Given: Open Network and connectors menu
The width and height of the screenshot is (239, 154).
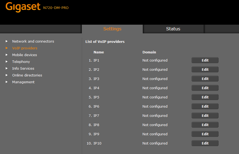Looking at the screenshot, I should coord(33,41).
